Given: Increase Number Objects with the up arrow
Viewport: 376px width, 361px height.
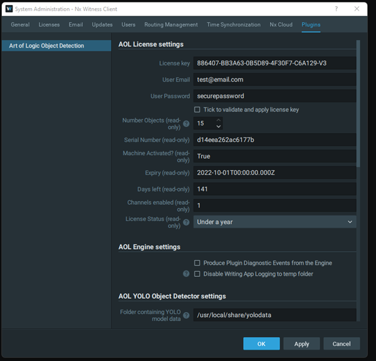Looking at the screenshot, I should (219, 120).
